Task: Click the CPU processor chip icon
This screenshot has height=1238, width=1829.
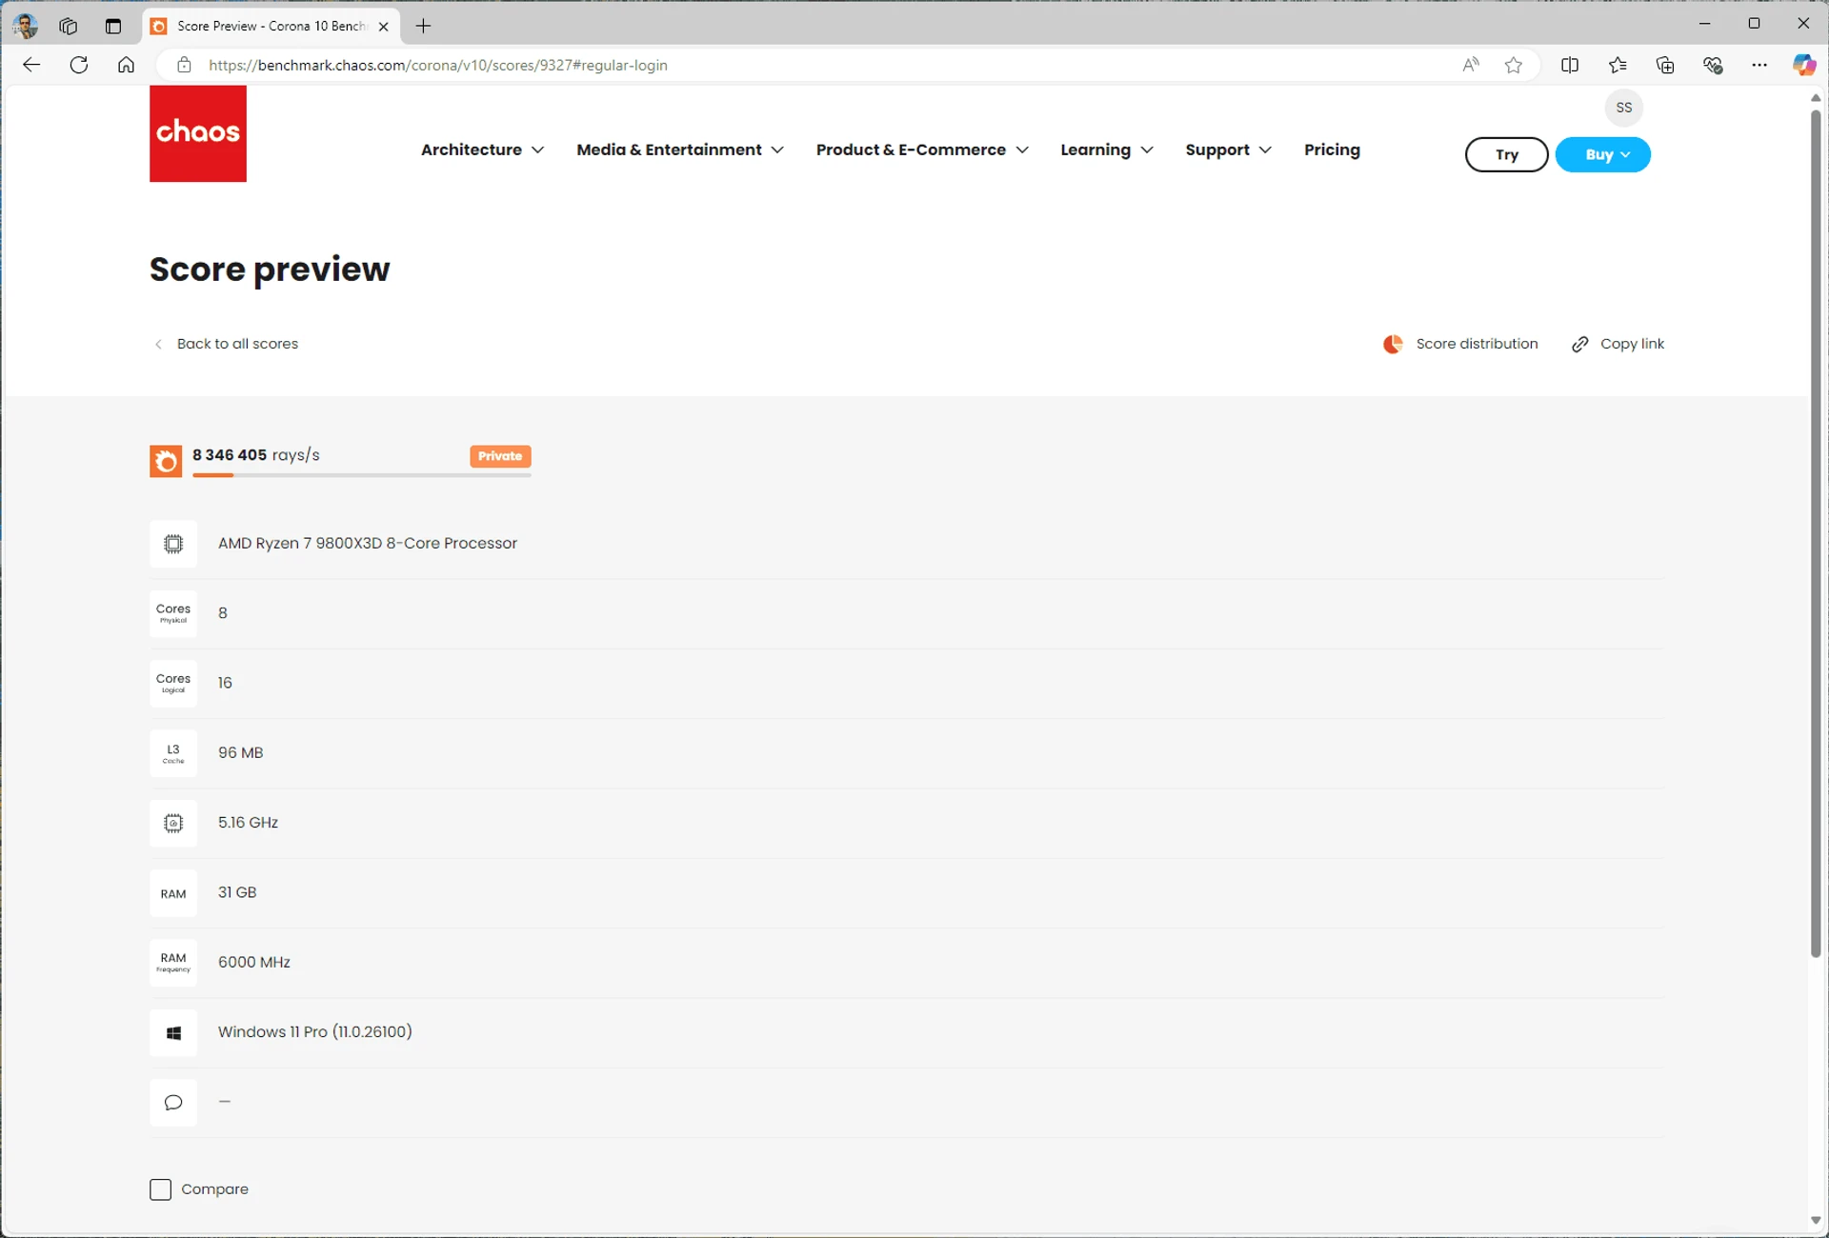Action: click(173, 544)
